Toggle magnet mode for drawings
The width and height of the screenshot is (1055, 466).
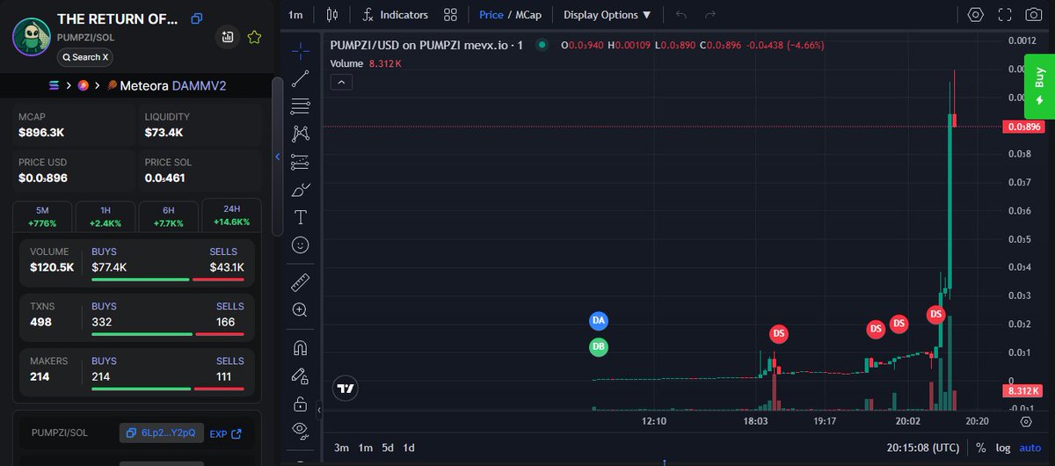300,348
